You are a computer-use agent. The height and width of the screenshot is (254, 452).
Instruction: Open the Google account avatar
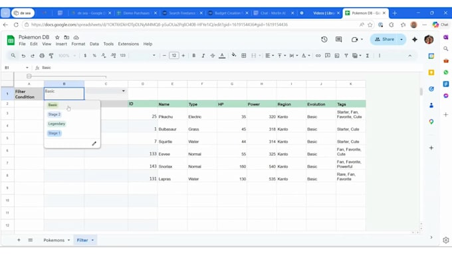pos(429,39)
